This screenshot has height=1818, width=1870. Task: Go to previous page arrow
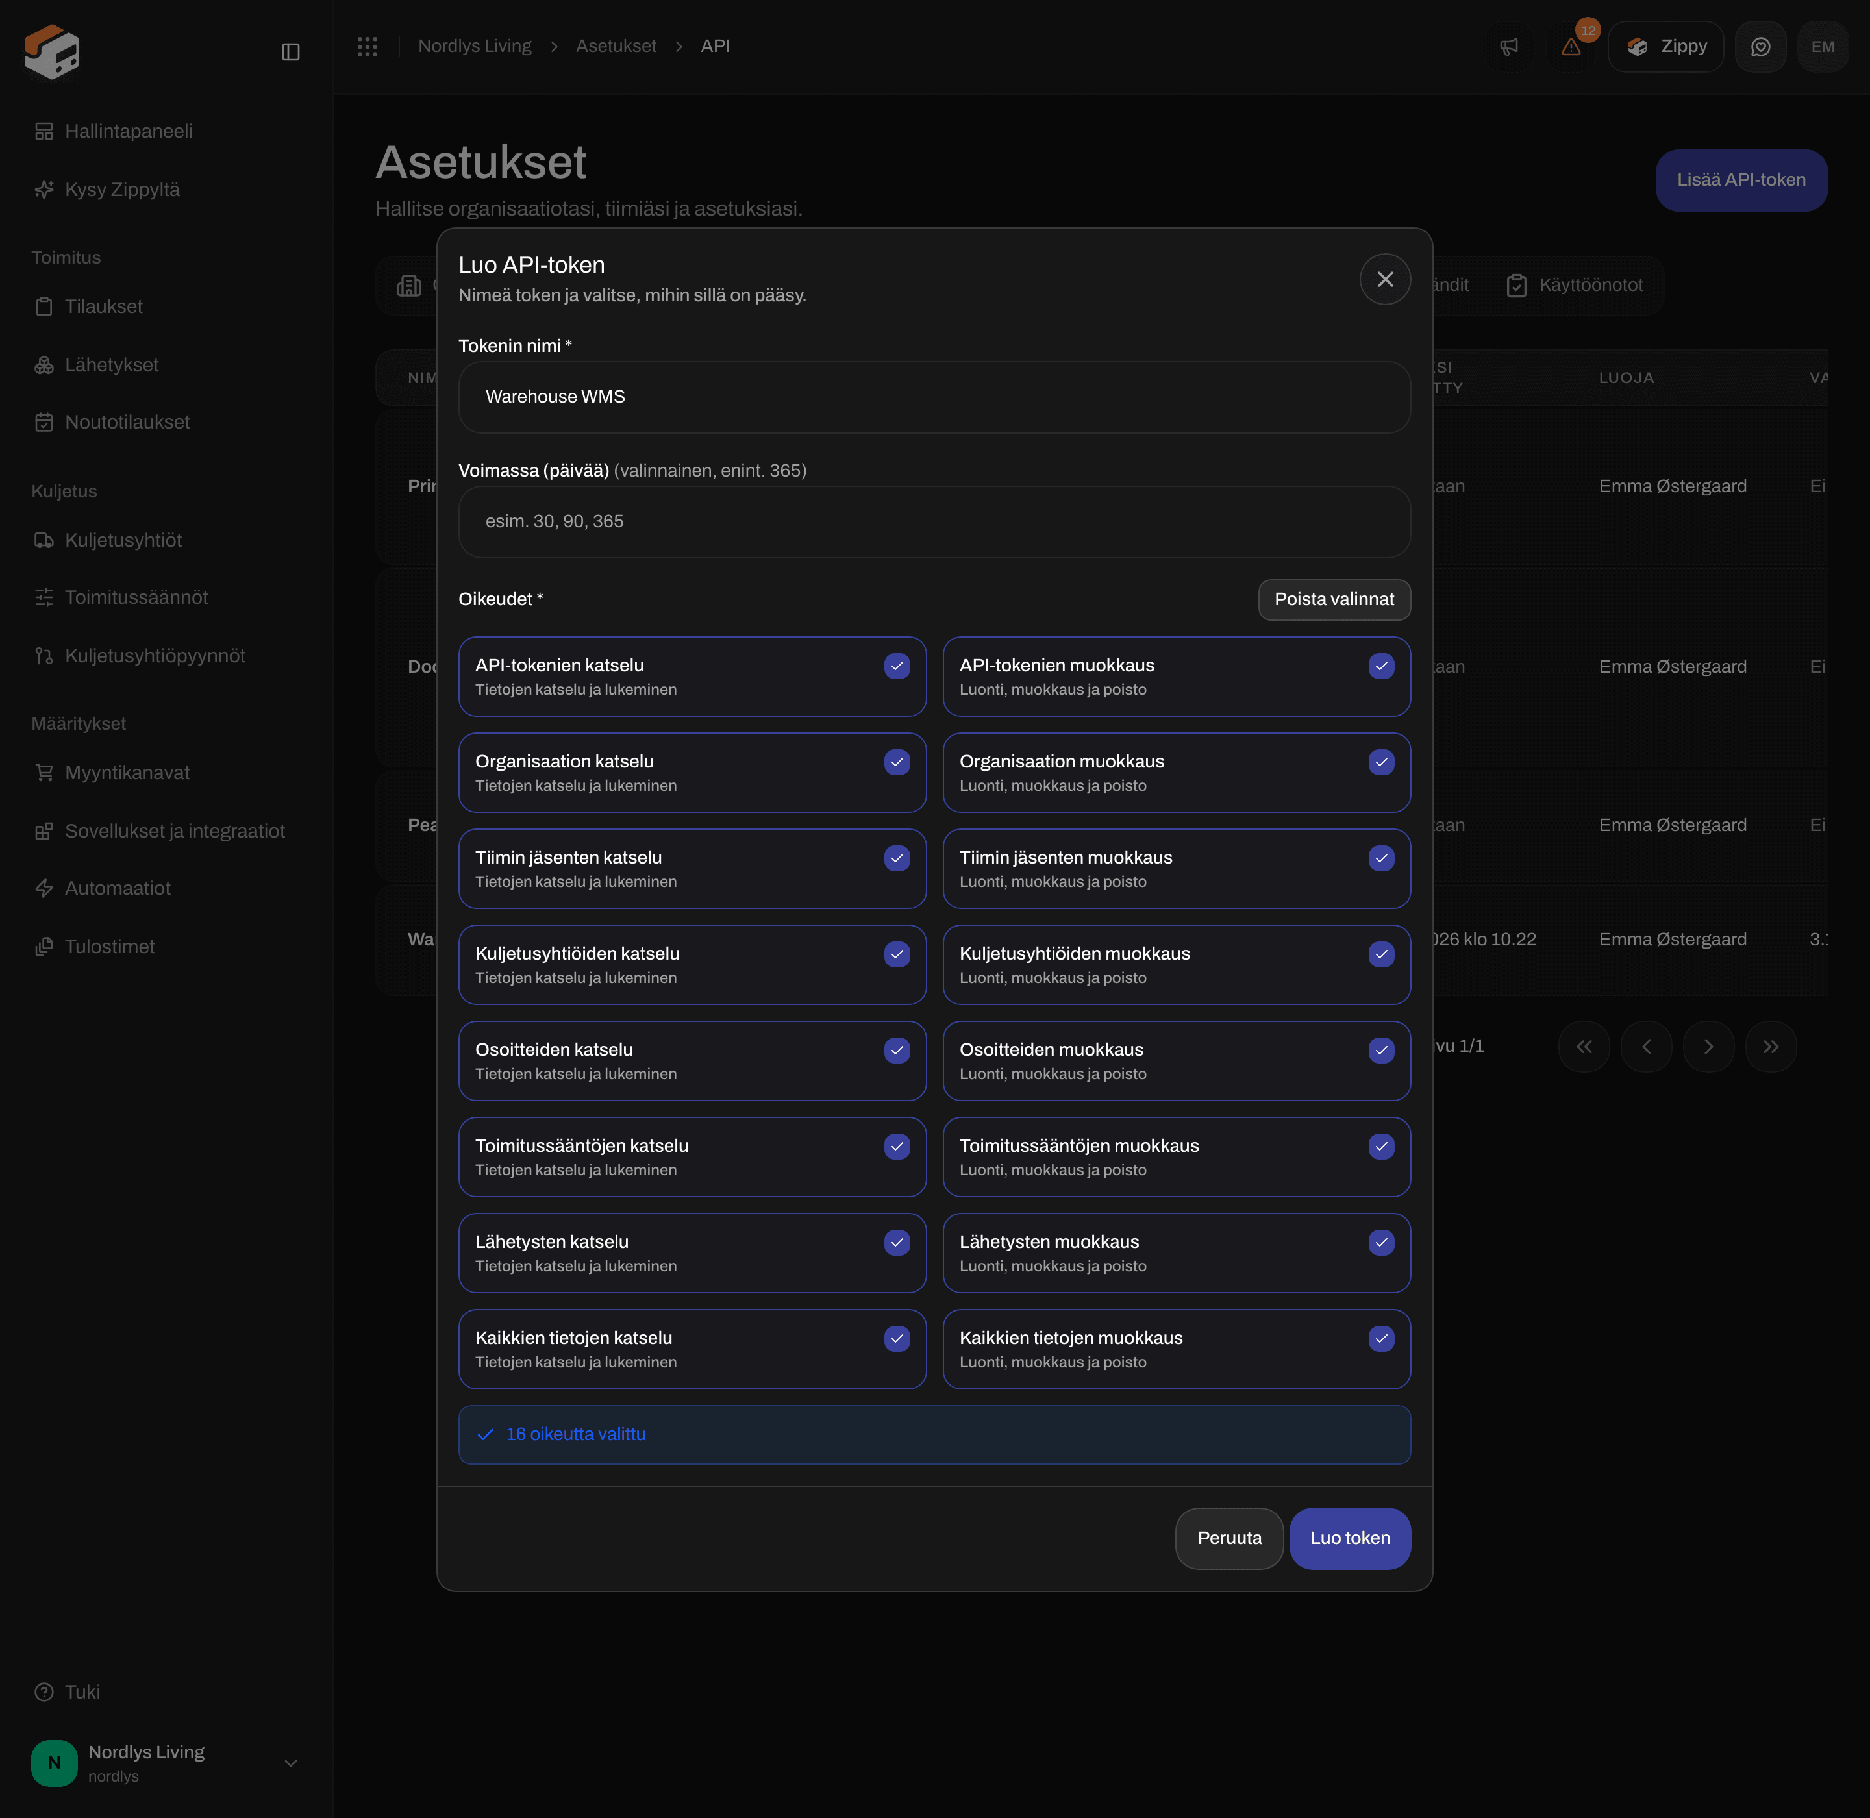1647,1047
